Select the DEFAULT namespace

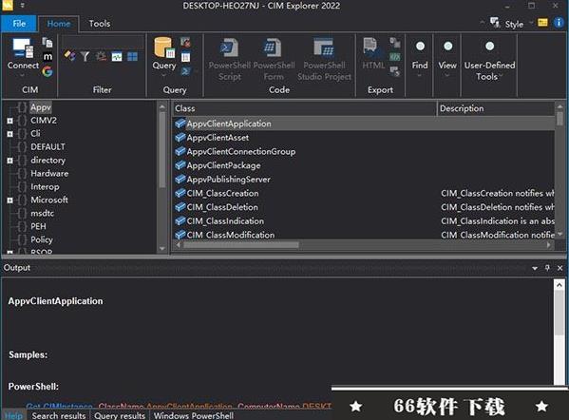(x=47, y=147)
